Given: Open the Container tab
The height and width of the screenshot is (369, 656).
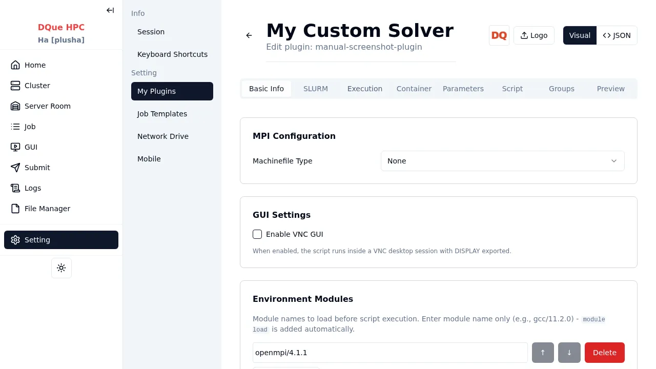Looking at the screenshot, I should click(414, 89).
